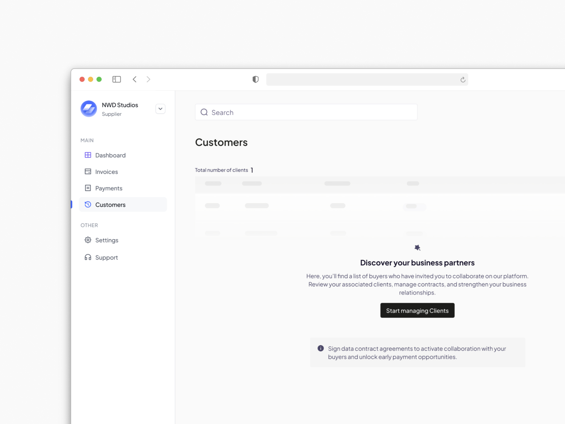Screen dimensions: 565x424
Task: Click the info icon in the notice banner
Action: coord(321,348)
